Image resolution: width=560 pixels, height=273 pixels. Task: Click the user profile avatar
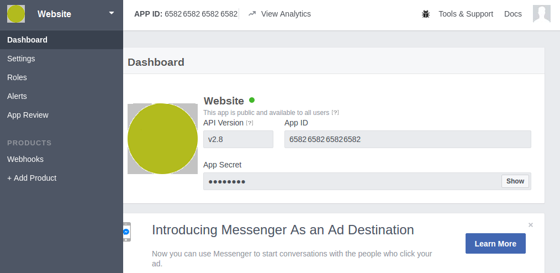click(x=541, y=14)
